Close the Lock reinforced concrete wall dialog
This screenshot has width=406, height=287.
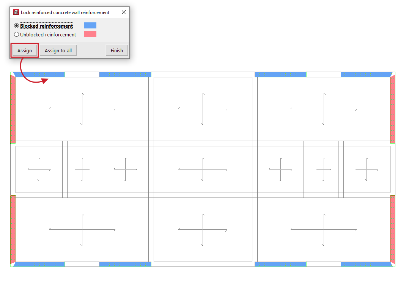124,13
